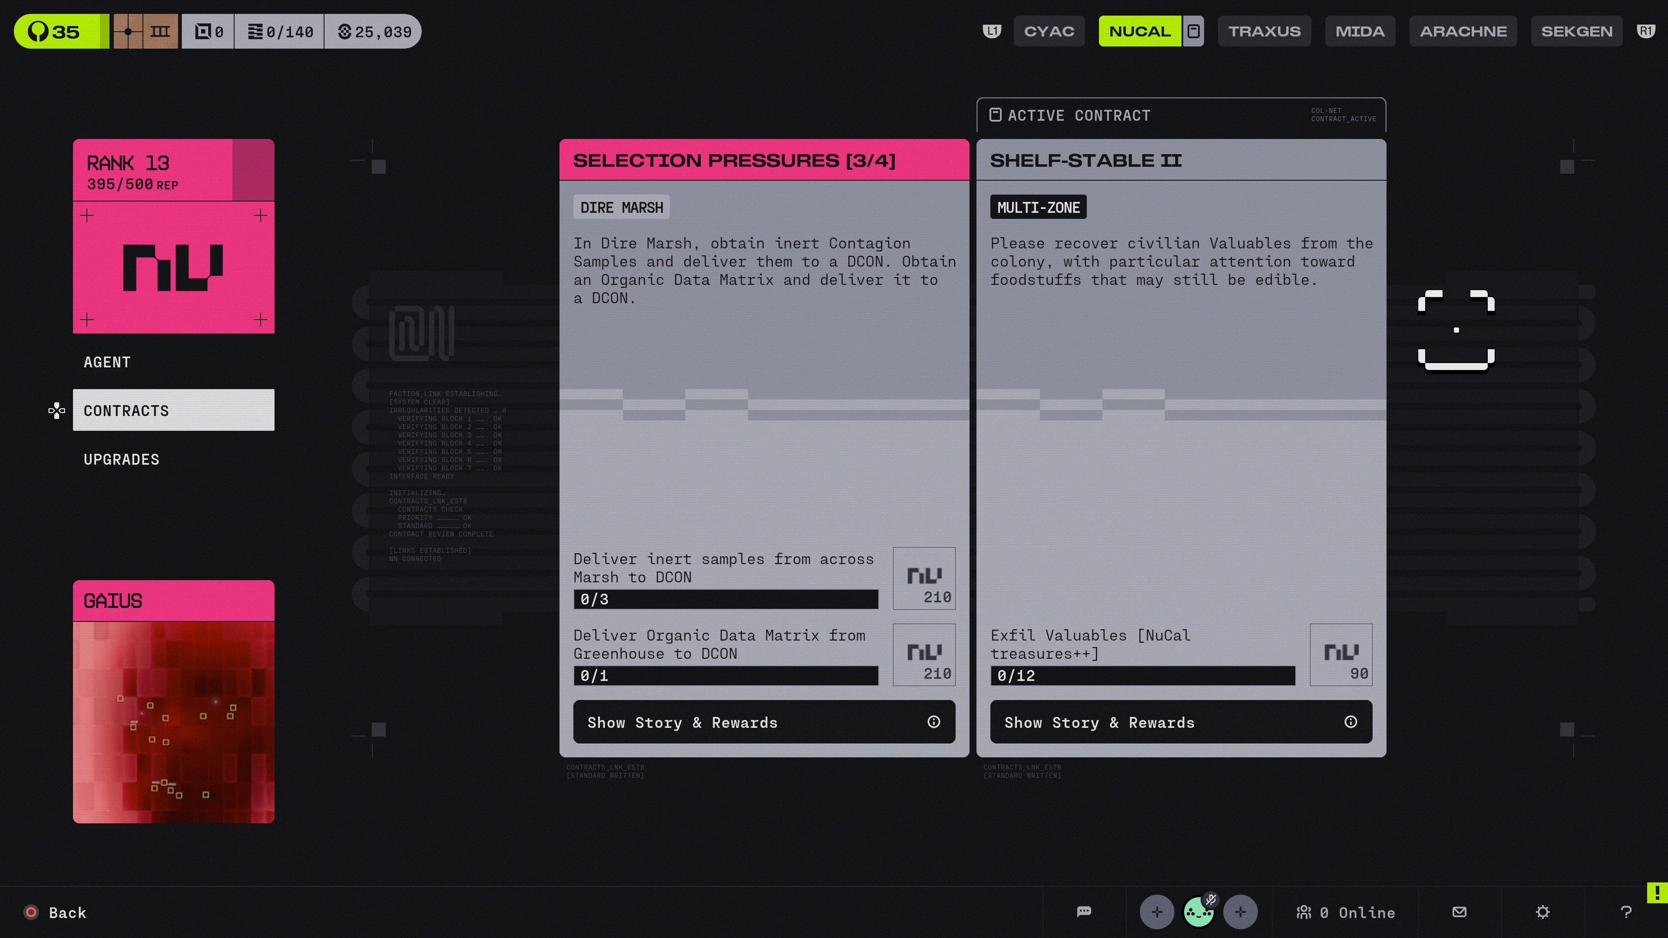Image resolution: width=1668 pixels, height=938 pixels.
Task: Expand Selection Pressures Show Story & Rewards
Action: click(x=764, y=722)
